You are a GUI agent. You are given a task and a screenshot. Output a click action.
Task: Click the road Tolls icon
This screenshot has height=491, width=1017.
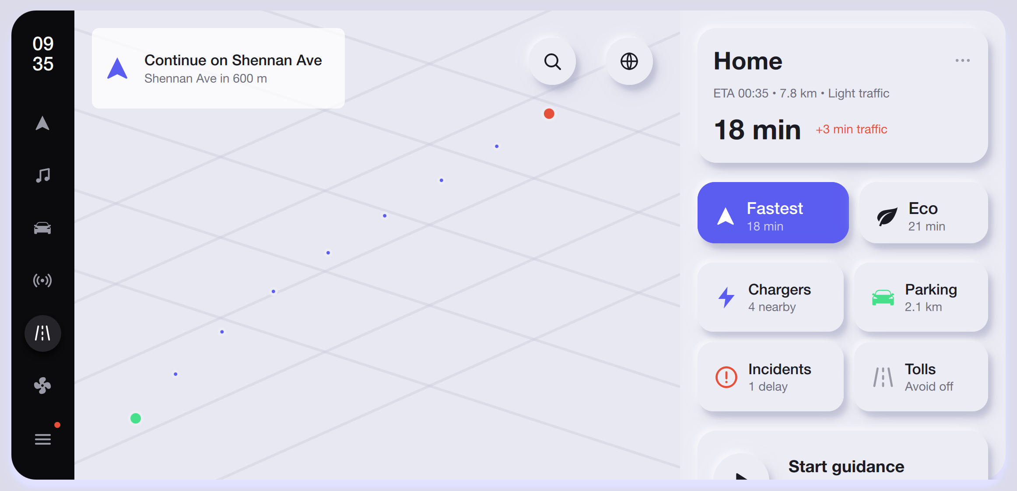[x=883, y=377]
